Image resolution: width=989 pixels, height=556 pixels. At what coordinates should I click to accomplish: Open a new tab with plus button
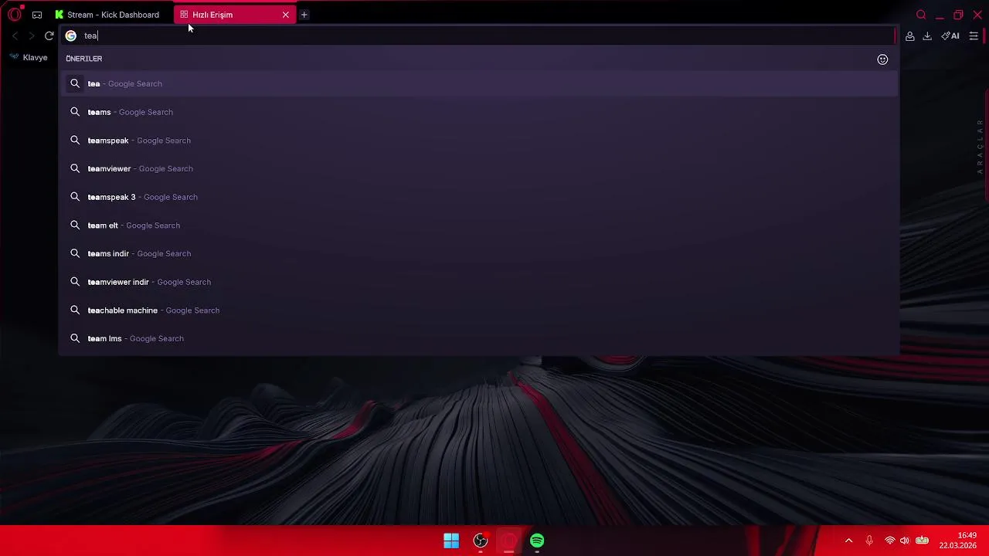click(304, 15)
